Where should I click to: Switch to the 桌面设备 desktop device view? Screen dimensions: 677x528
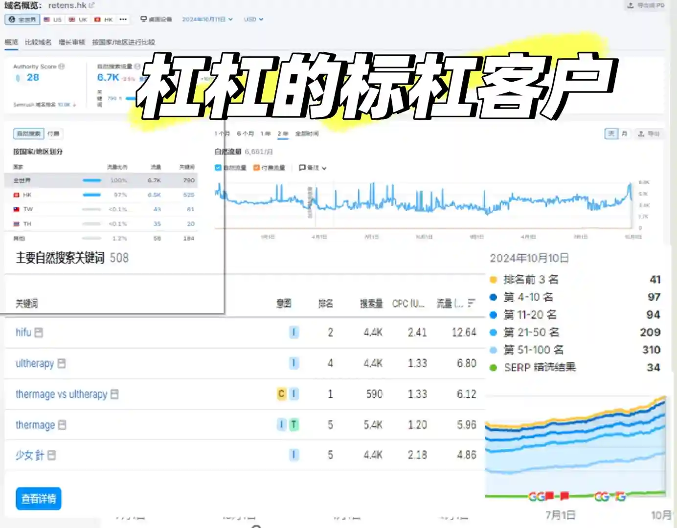point(156,19)
